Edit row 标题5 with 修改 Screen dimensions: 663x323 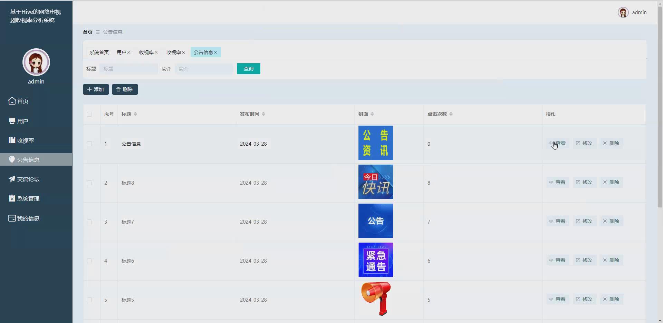(x=584, y=299)
